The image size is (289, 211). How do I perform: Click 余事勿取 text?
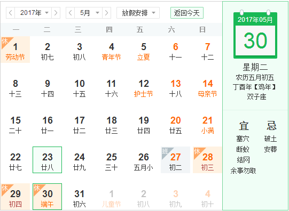[x=243, y=171]
